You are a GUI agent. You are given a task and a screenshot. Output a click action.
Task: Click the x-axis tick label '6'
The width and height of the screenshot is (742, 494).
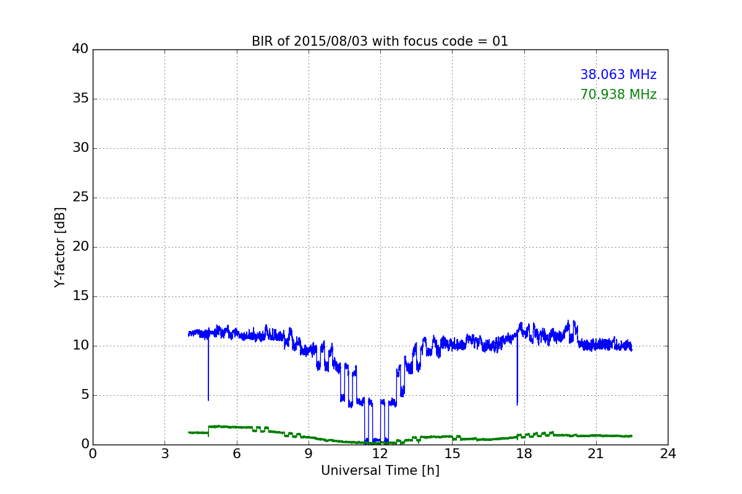[236, 454]
